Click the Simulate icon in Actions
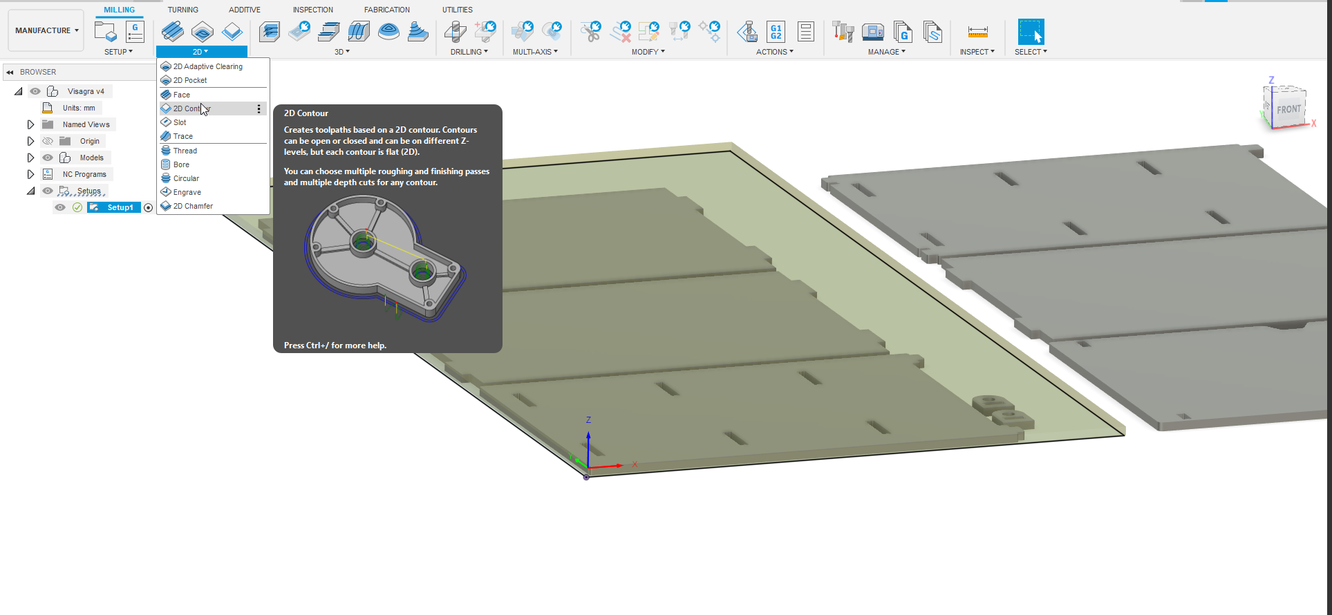Viewport: 1332px width, 615px height. pos(747,32)
